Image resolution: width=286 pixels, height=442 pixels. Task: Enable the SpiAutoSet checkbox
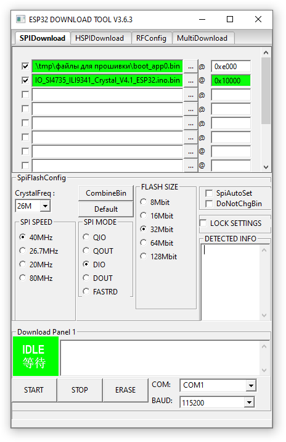[x=209, y=193]
